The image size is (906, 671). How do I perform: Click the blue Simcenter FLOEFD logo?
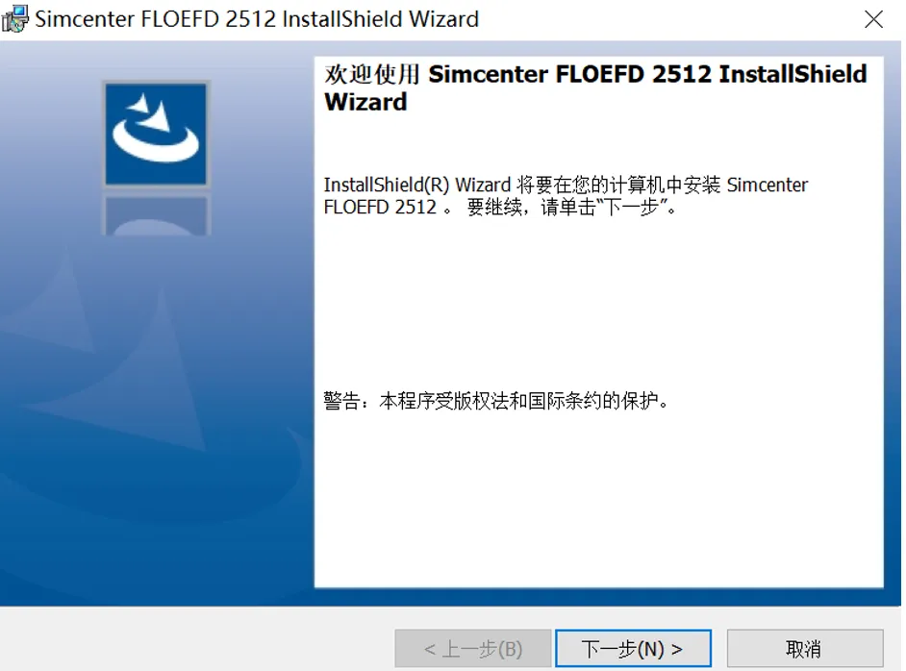(x=156, y=134)
